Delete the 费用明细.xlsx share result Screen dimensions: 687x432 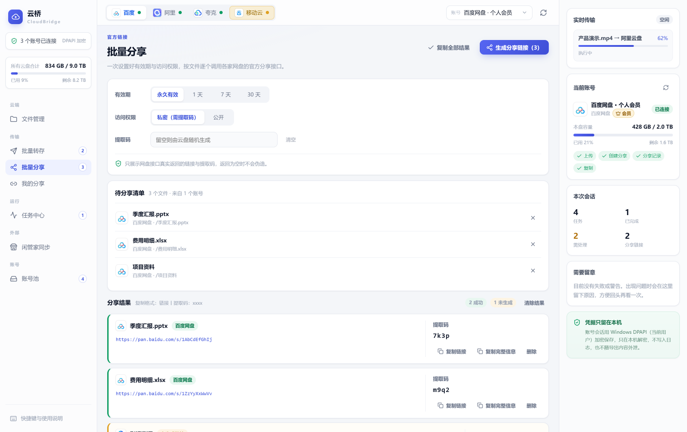[532, 406]
